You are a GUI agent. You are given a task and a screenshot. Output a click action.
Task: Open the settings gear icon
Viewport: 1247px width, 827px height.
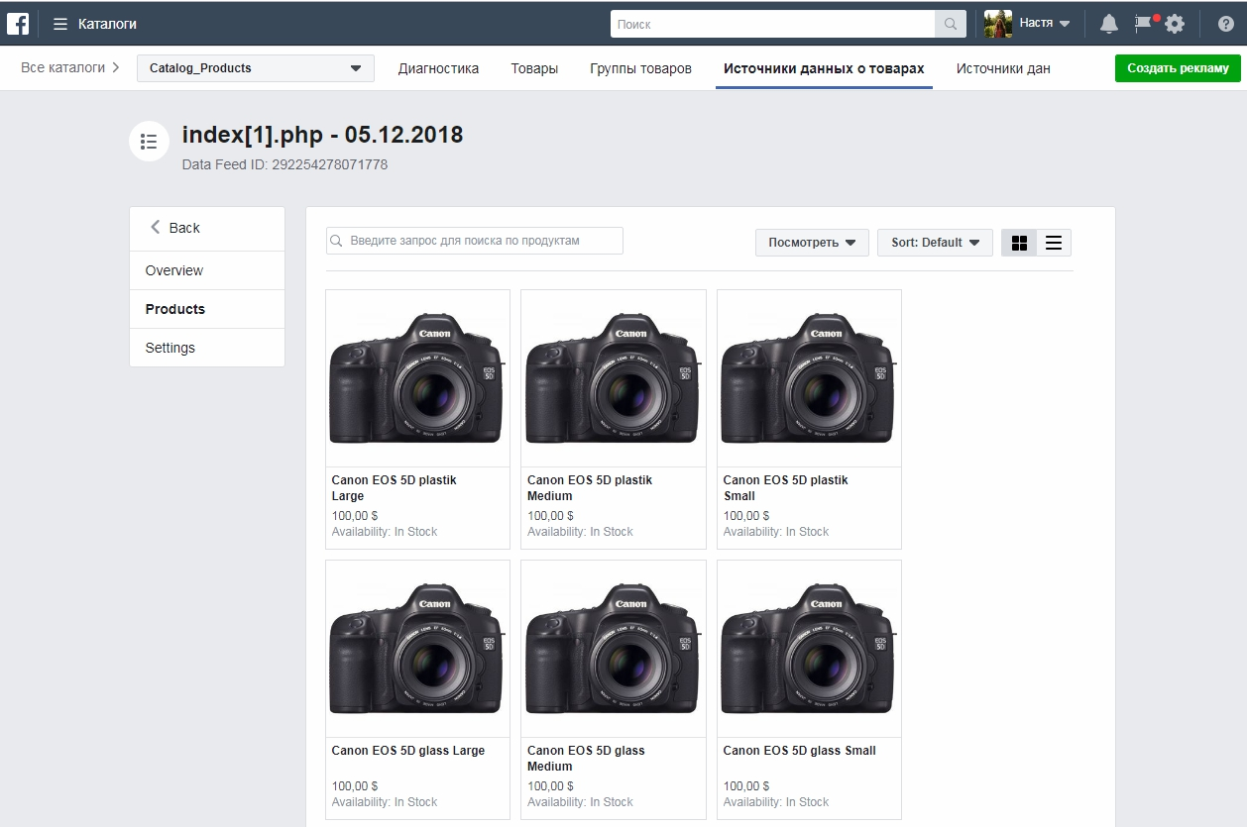point(1175,24)
